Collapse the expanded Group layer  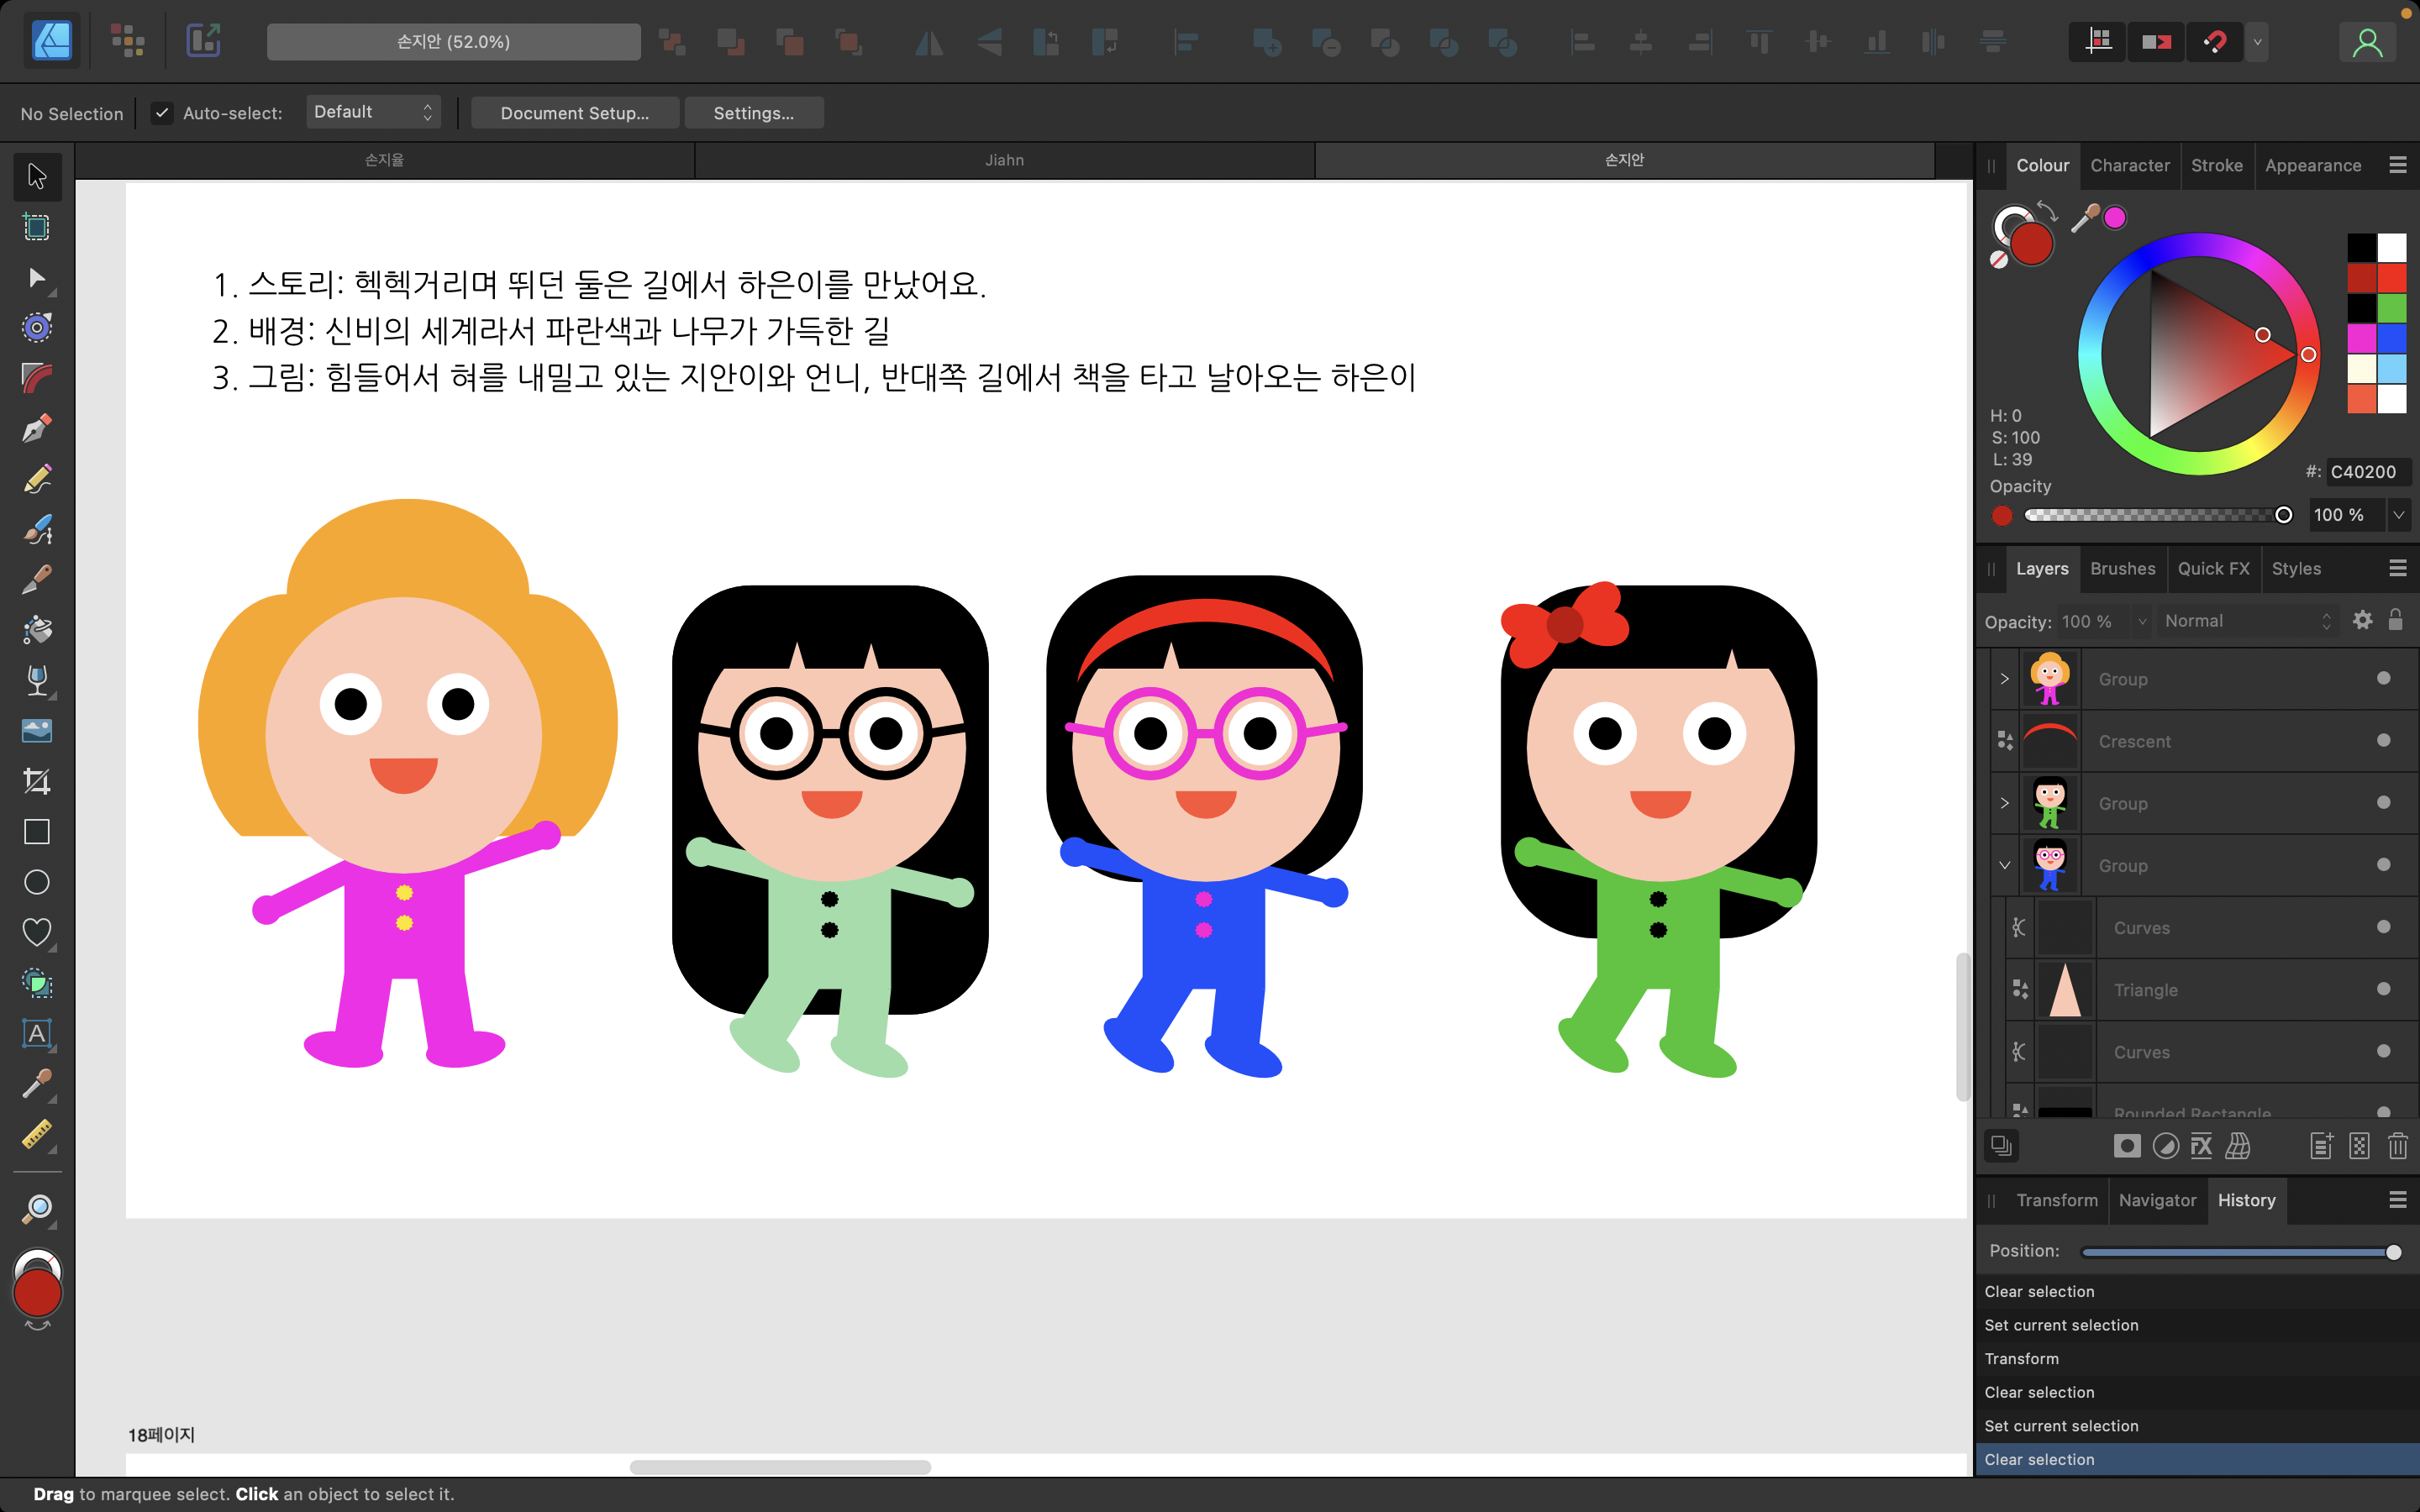(x=2004, y=865)
